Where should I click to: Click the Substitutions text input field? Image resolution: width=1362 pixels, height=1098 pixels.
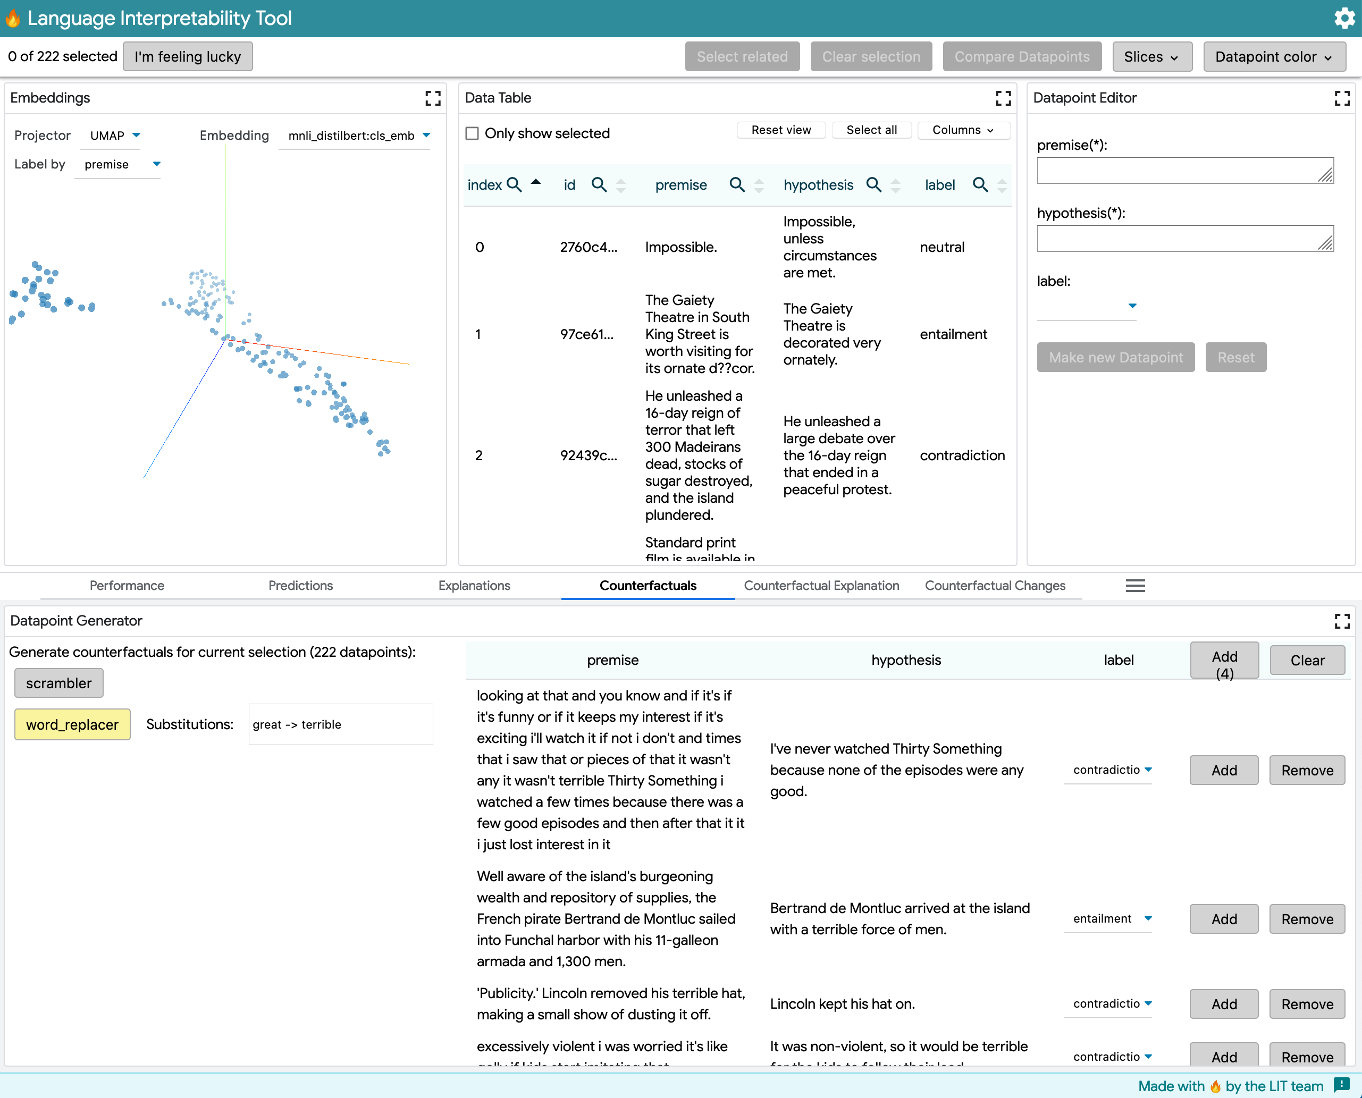(340, 725)
